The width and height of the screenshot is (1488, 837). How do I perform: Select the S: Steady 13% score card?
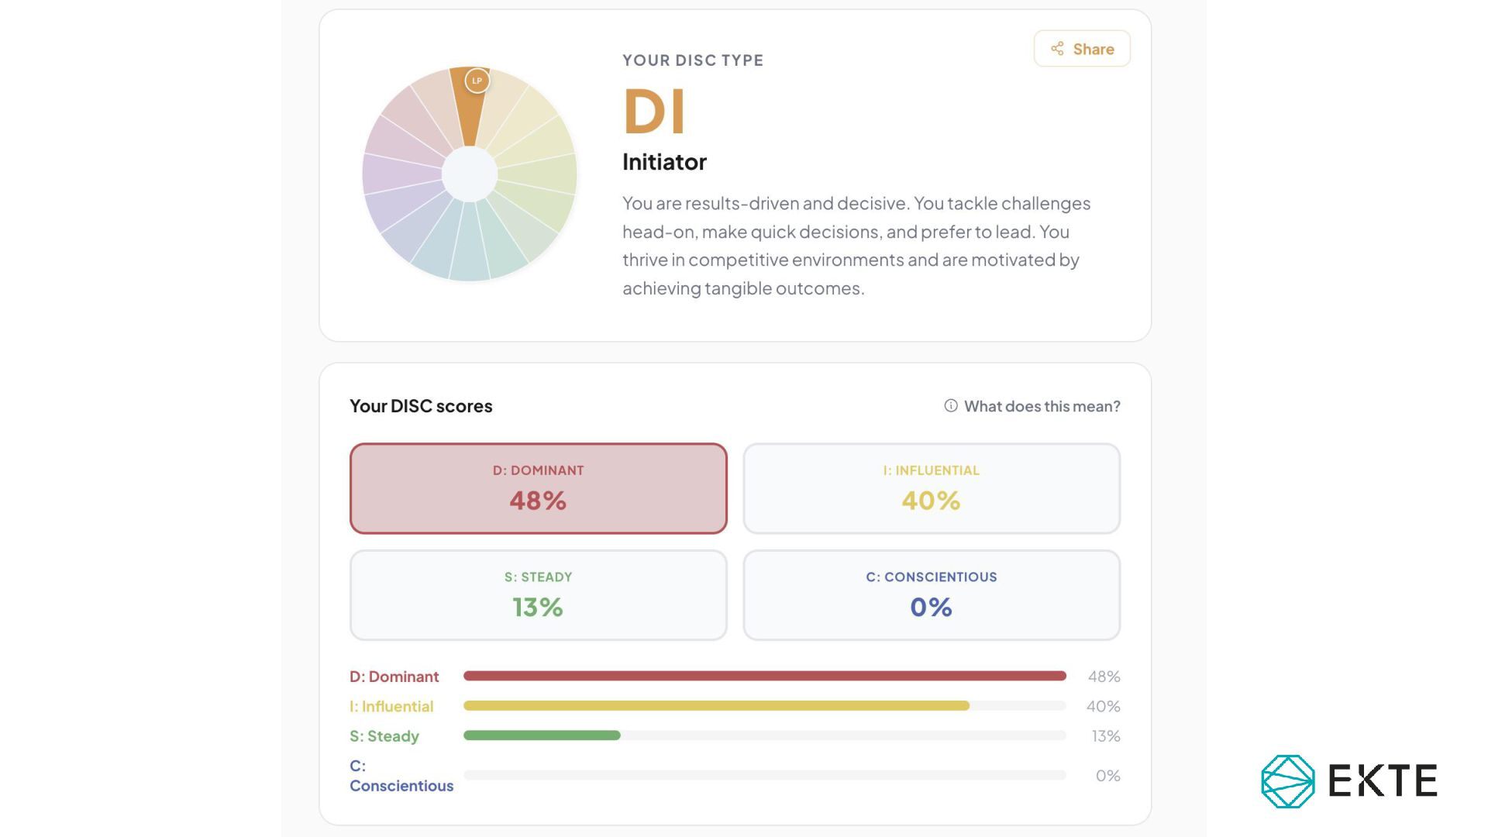click(x=539, y=595)
